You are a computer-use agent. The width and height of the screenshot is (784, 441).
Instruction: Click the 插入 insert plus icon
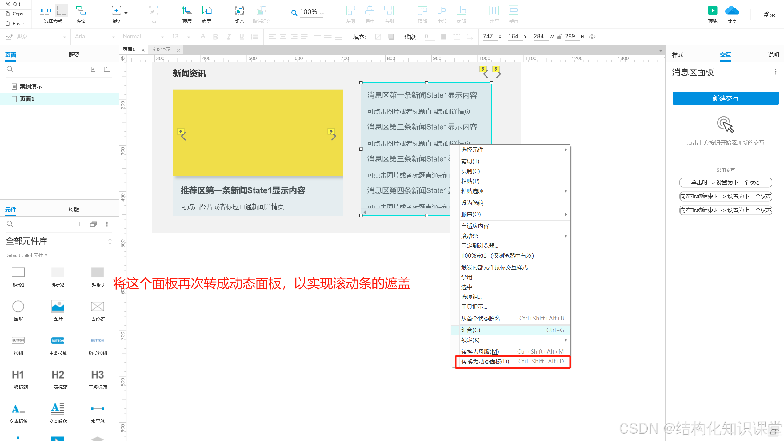[116, 11]
